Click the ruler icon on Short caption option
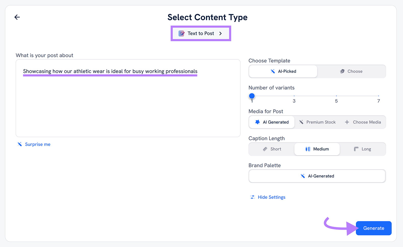Screen dimensions: 403x247 [264, 149]
